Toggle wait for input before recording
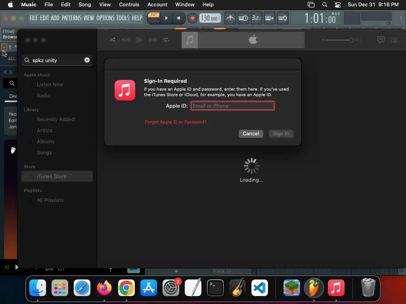The height and width of the screenshot is (304, 406). tap(243, 18)
